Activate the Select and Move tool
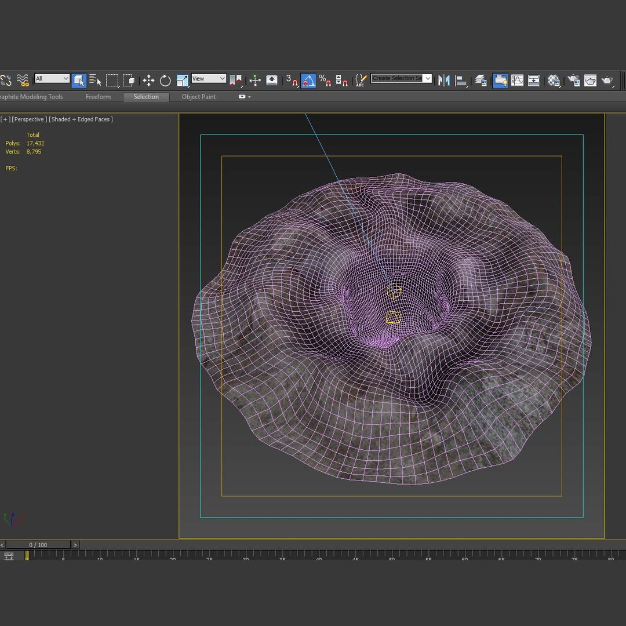Image resolution: width=626 pixels, height=626 pixels. 148,80
